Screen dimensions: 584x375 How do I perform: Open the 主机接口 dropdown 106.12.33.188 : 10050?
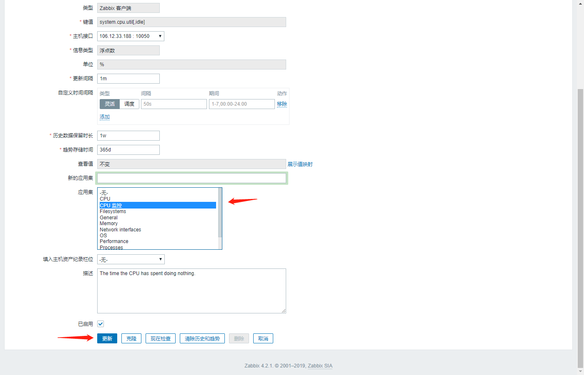(131, 36)
